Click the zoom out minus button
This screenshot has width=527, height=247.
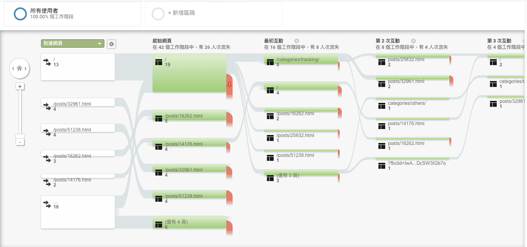coord(20,142)
